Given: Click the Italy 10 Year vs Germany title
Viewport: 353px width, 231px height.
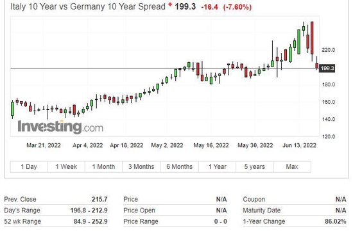Looking at the screenshot, I should (88, 6).
